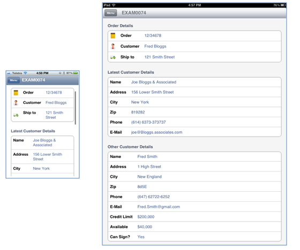Tap the Menu button on the iPad

(110, 13)
